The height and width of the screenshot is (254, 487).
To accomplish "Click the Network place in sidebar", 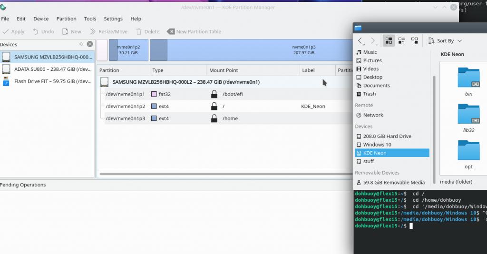I will [x=373, y=115].
